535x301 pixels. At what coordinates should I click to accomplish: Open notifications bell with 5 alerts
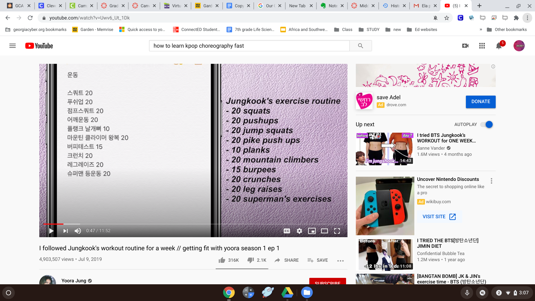[x=499, y=46]
